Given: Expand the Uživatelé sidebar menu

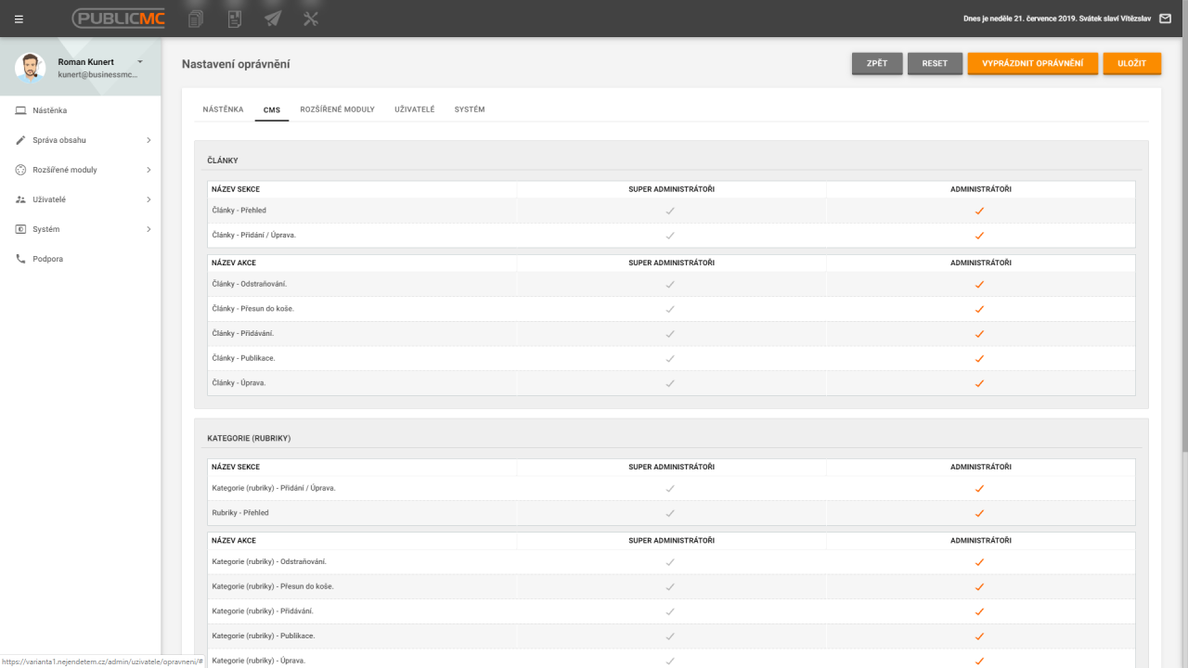Looking at the screenshot, I should tap(82, 199).
